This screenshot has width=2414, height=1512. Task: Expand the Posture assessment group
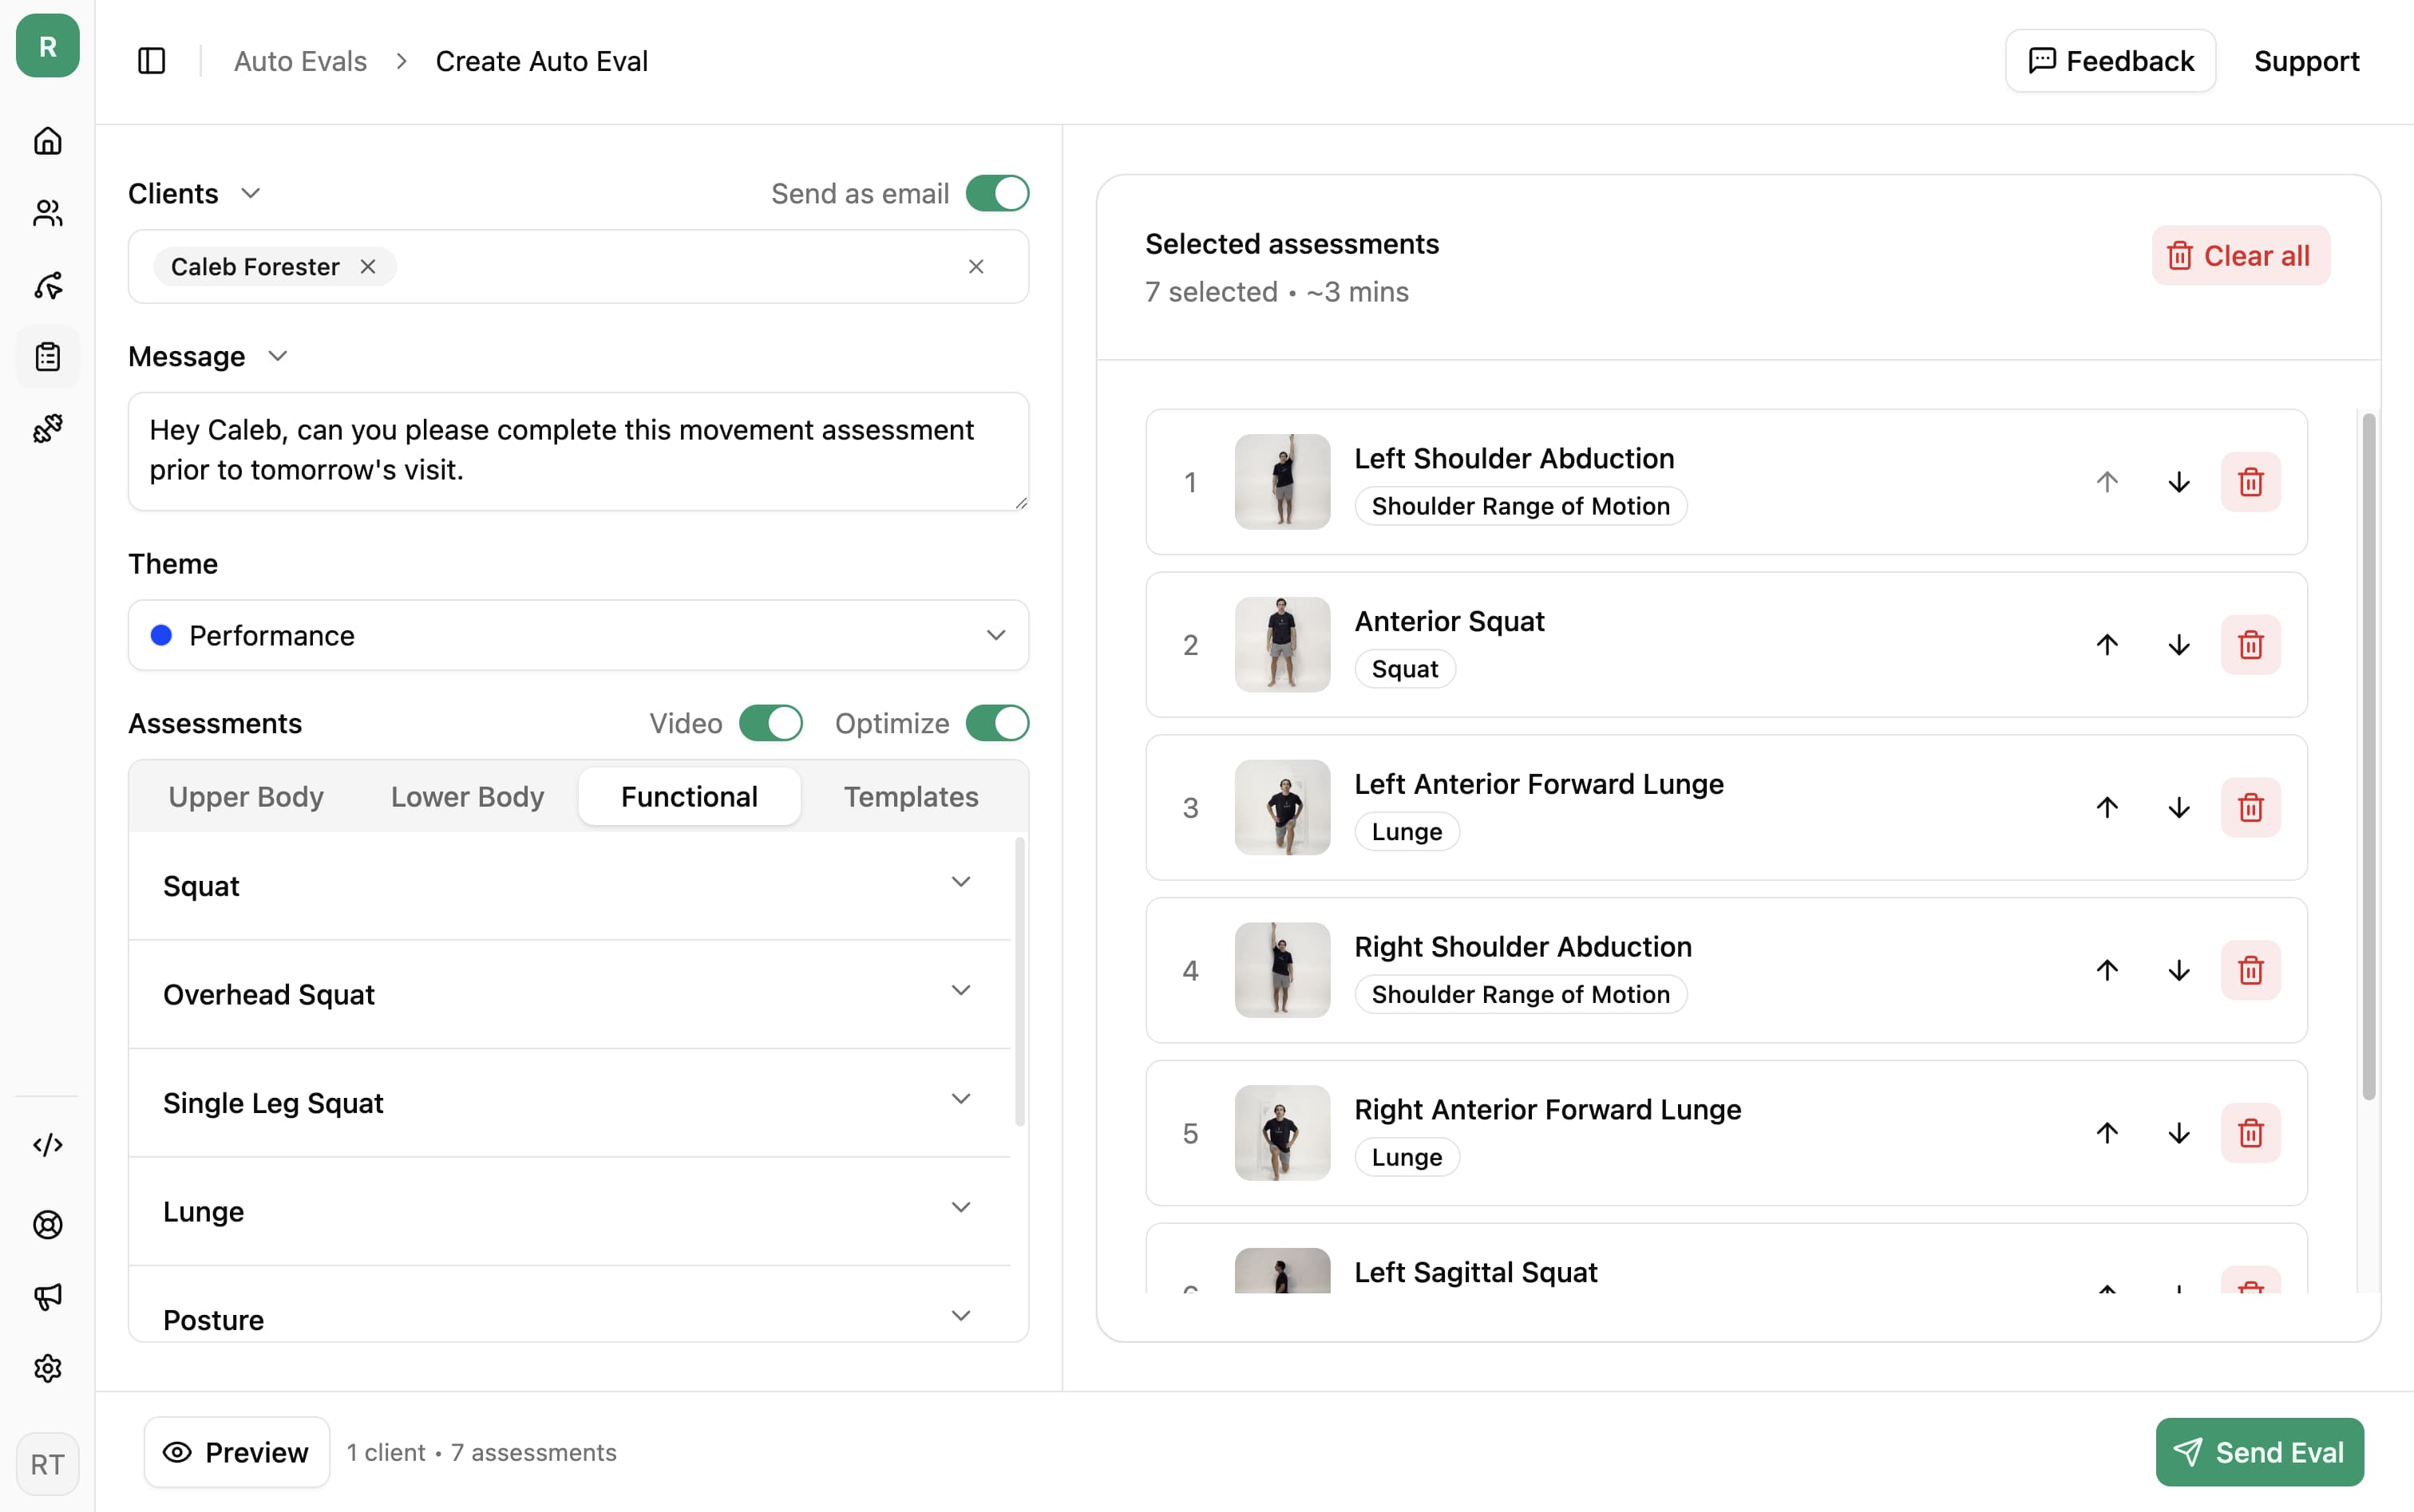pos(569,1304)
